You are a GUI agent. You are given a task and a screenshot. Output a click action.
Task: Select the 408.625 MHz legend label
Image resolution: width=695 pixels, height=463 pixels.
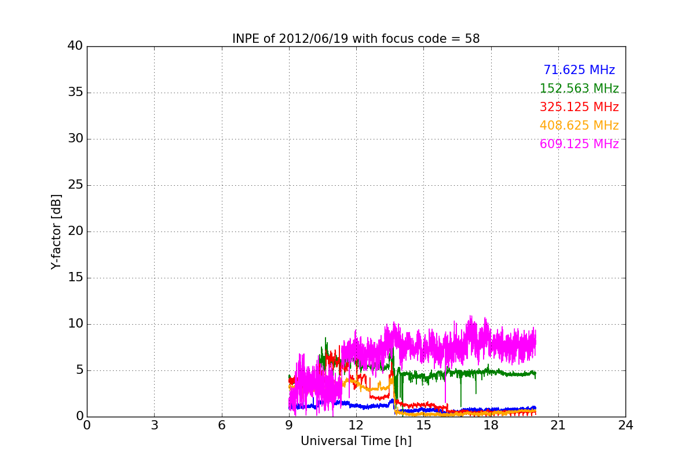click(x=579, y=126)
